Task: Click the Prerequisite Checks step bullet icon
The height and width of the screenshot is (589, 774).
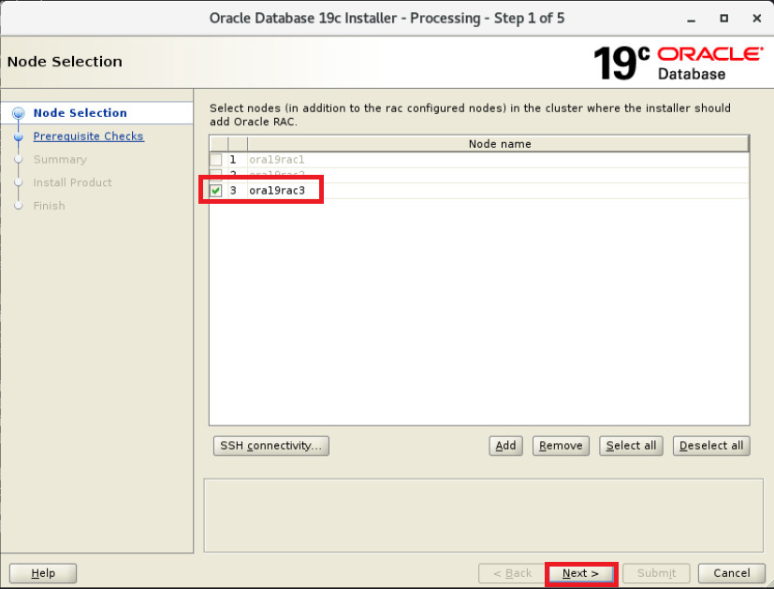Action: coord(19,136)
